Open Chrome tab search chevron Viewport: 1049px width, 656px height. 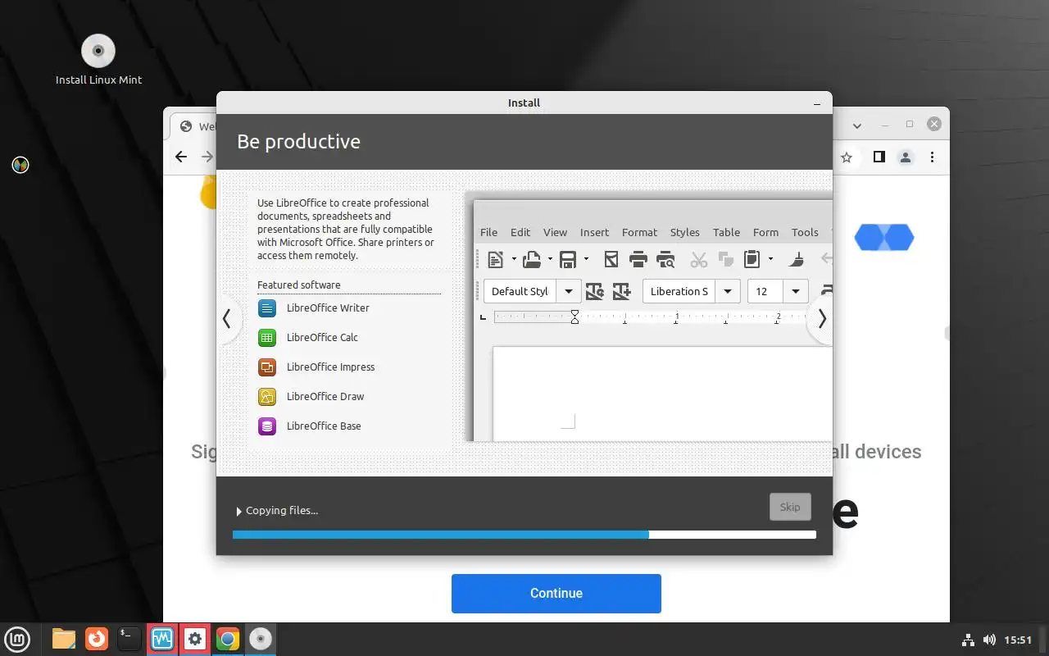(x=857, y=125)
